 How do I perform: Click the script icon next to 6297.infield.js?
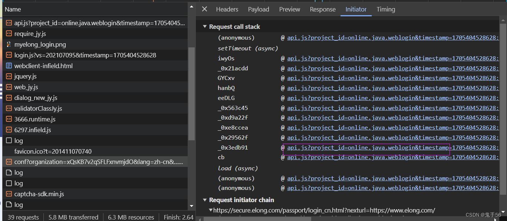(9, 130)
